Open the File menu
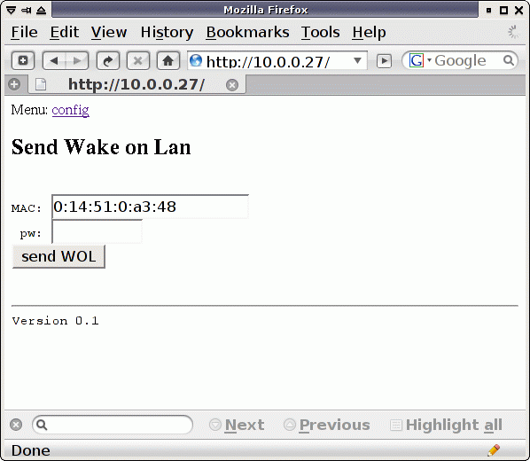530x461 pixels. pyautogui.click(x=24, y=33)
